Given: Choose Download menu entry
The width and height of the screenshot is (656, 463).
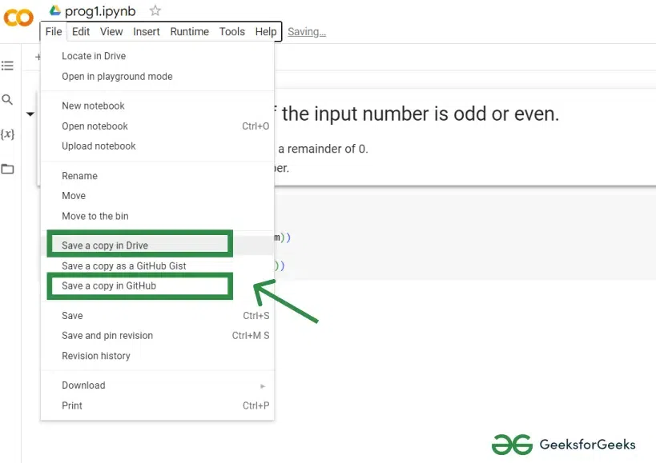Looking at the screenshot, I should [157, 385].
